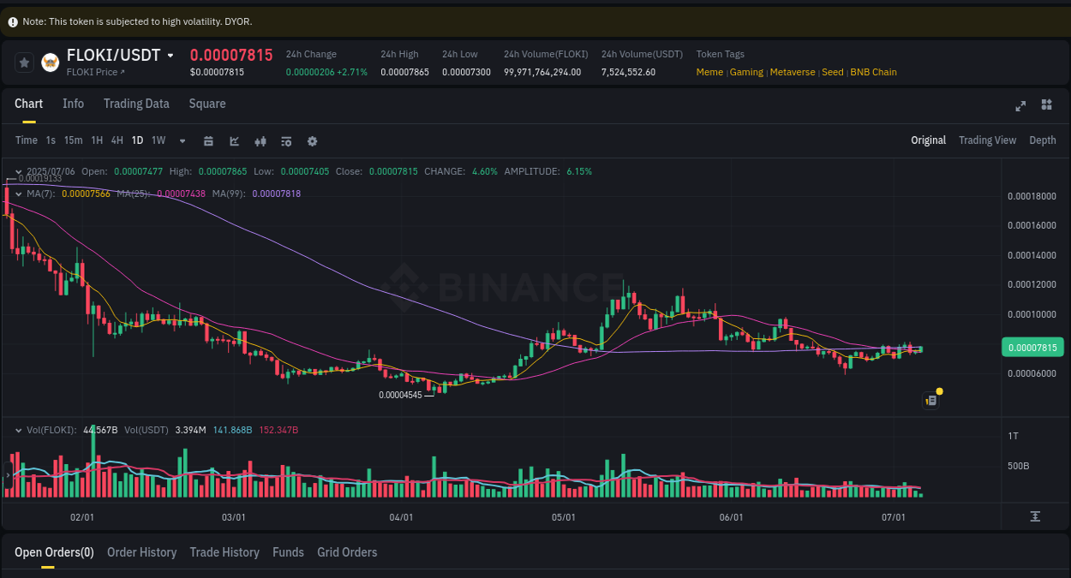Switch to the Trading Data tab
Viewport: 1071px width, 578px height.
tap(136, 104)
